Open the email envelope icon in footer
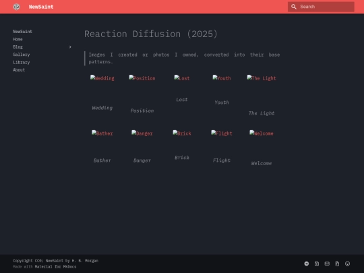The width and height of the screenshot is (364, 273). point(327,264)
